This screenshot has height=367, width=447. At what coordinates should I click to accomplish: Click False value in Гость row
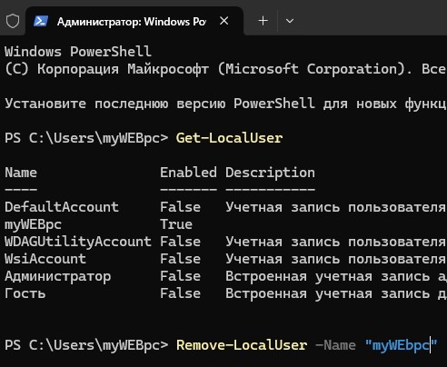180,293
